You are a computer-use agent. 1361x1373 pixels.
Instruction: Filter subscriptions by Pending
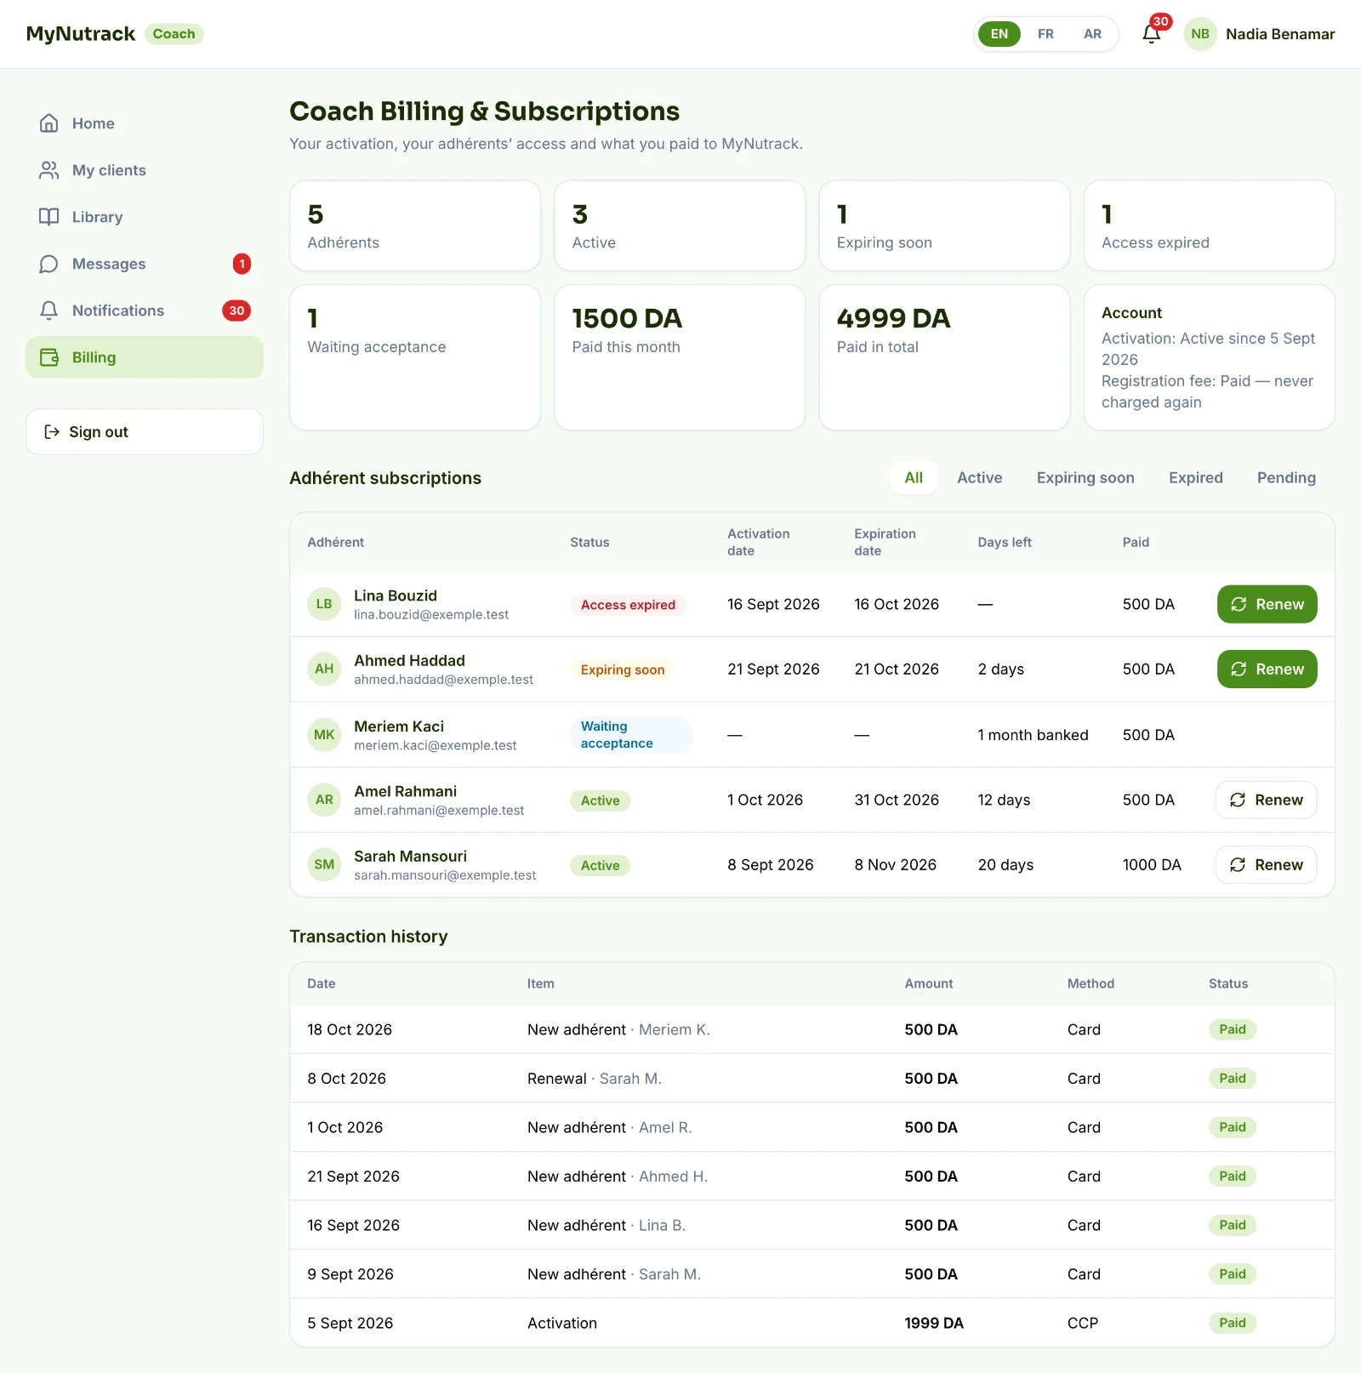click(x=1286, y=478)
